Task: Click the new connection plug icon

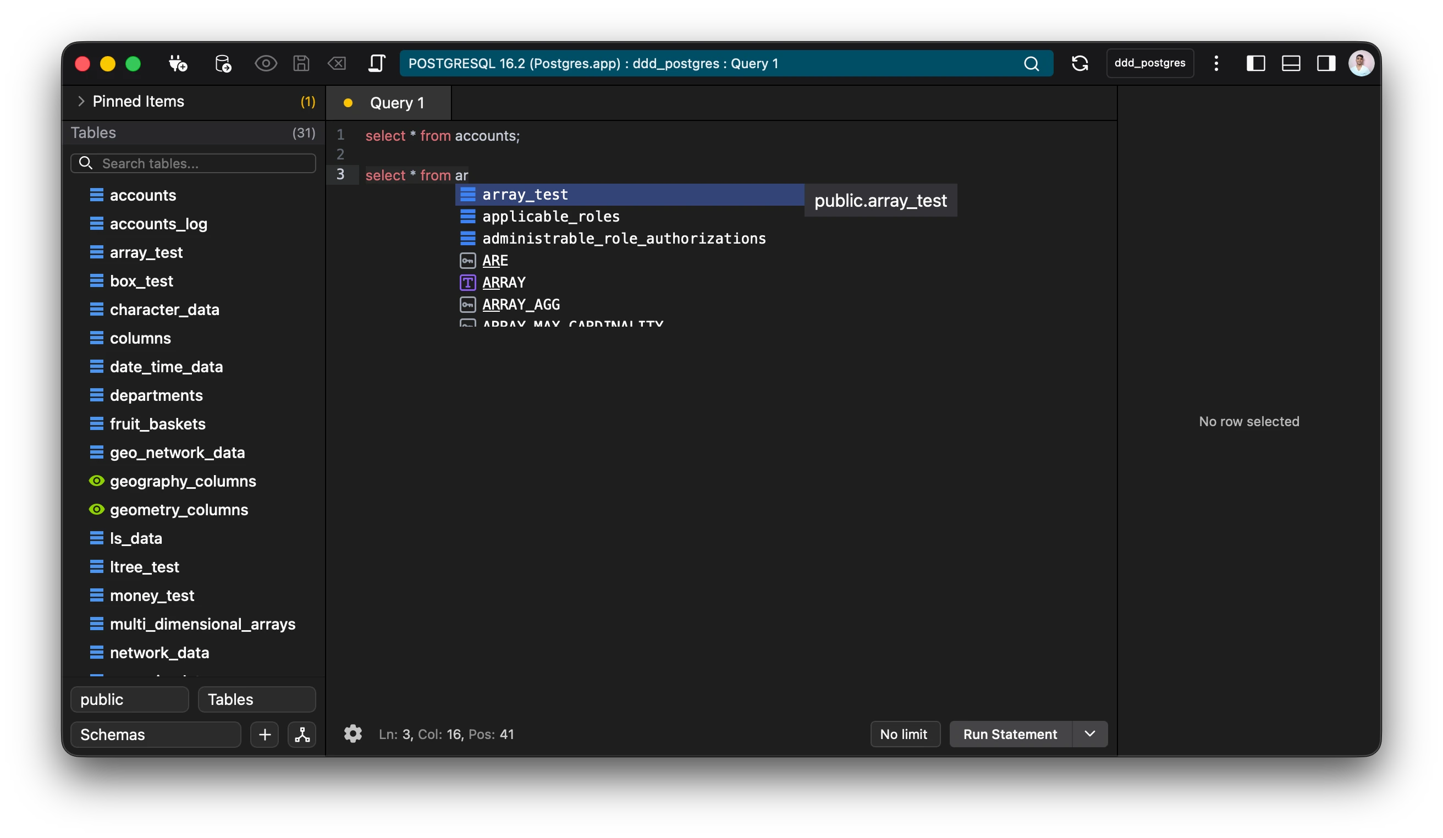Action: click(x=178, y=64)
